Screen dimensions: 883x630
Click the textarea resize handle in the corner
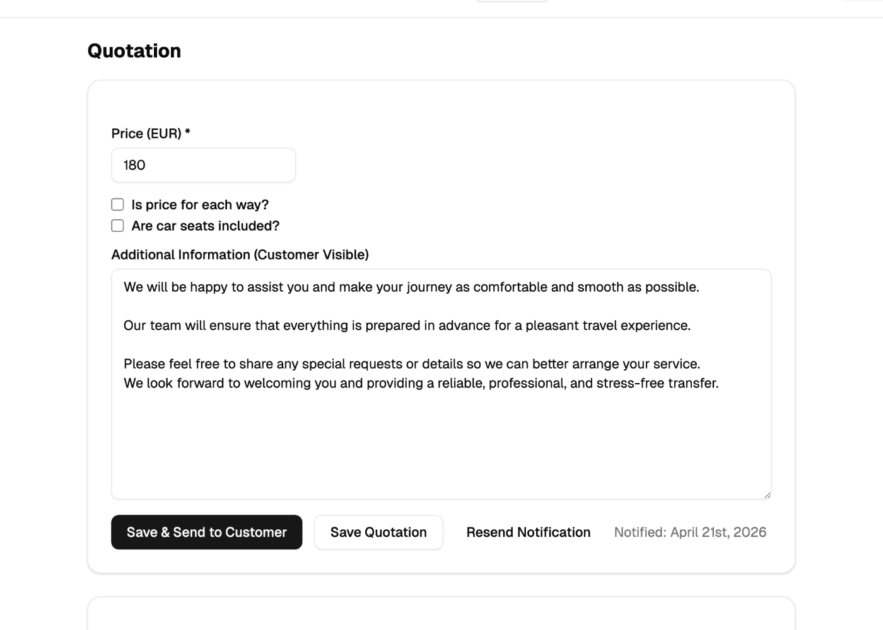click(x=767, y=494)
